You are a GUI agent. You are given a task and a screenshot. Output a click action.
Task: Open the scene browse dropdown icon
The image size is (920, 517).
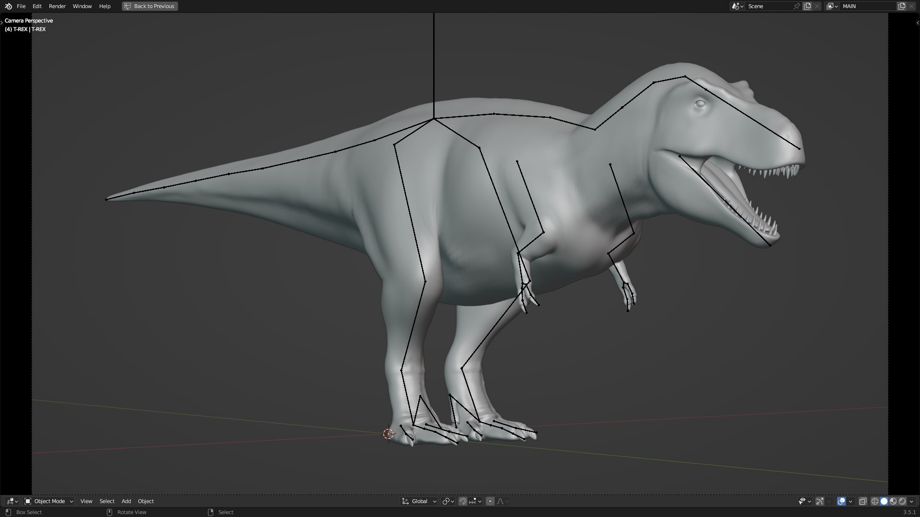tap(737, 6)
